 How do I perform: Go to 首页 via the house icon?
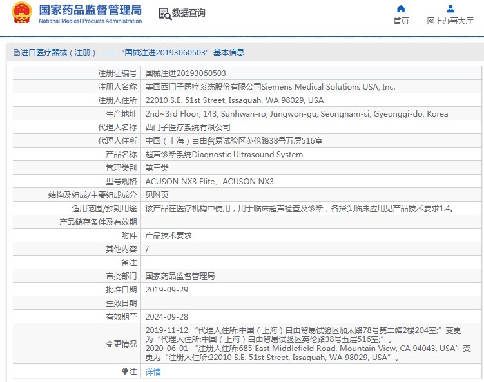(x=401, y=8)
